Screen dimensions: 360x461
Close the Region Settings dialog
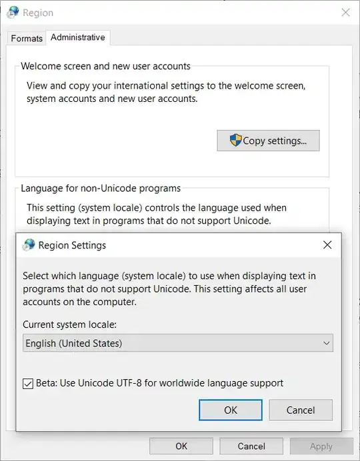click(327, 244)
